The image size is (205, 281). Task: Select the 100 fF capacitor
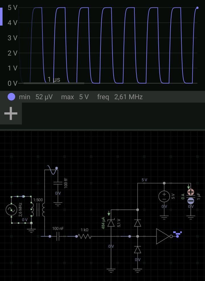click(58, 183)
